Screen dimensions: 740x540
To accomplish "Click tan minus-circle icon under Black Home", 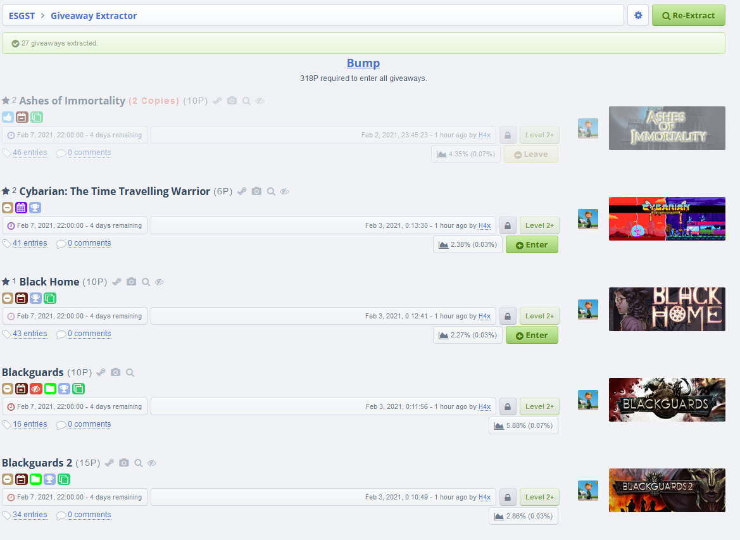I will (8, 298).
